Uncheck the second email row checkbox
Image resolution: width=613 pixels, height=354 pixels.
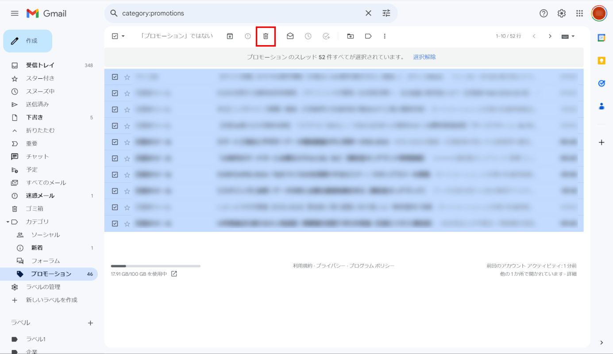coord(115,93)
